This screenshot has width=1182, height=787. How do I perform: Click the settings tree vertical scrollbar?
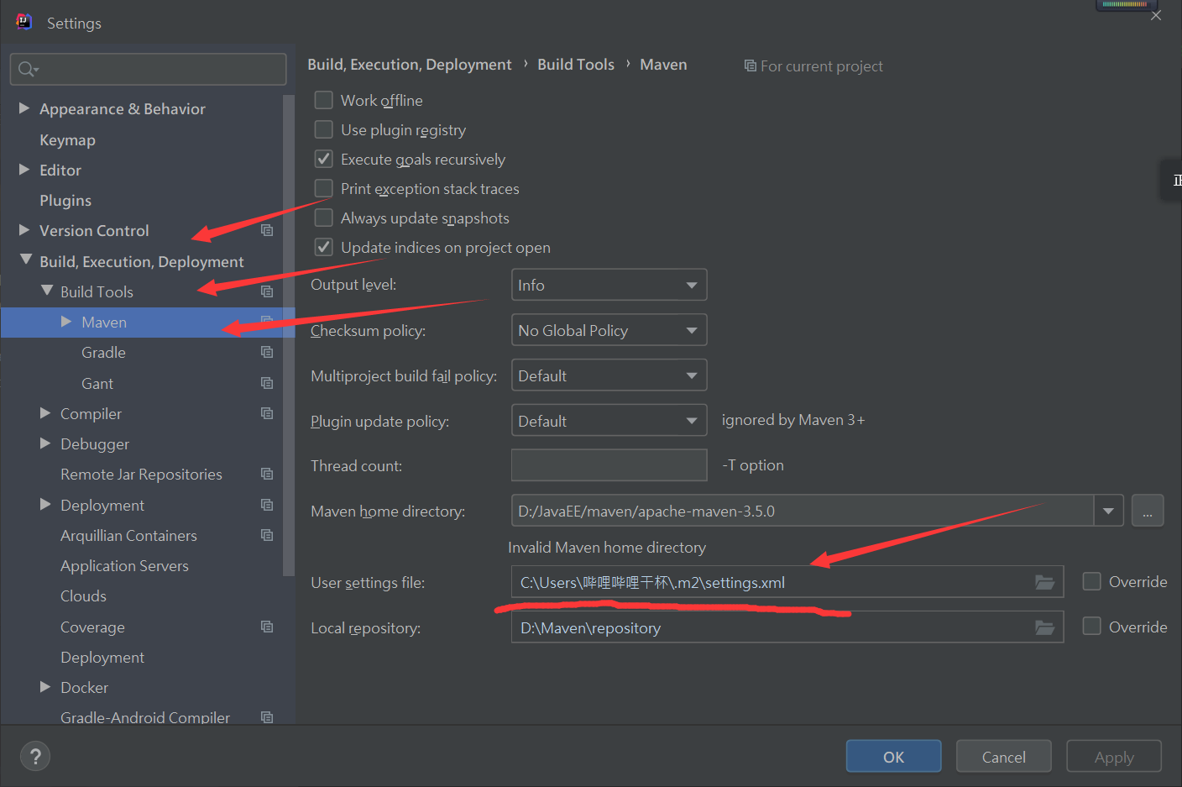point(289,336)
